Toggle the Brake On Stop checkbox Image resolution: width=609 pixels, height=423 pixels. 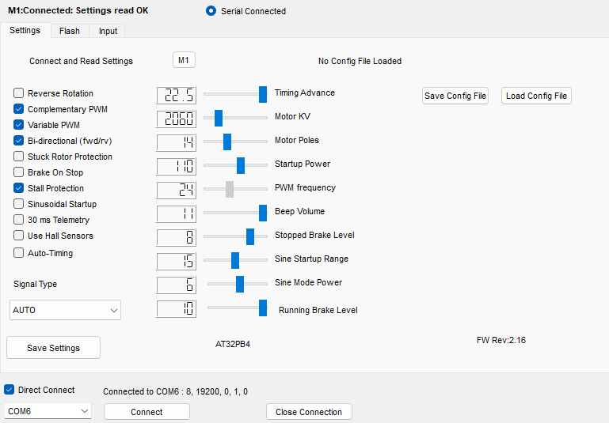point(19,172)
